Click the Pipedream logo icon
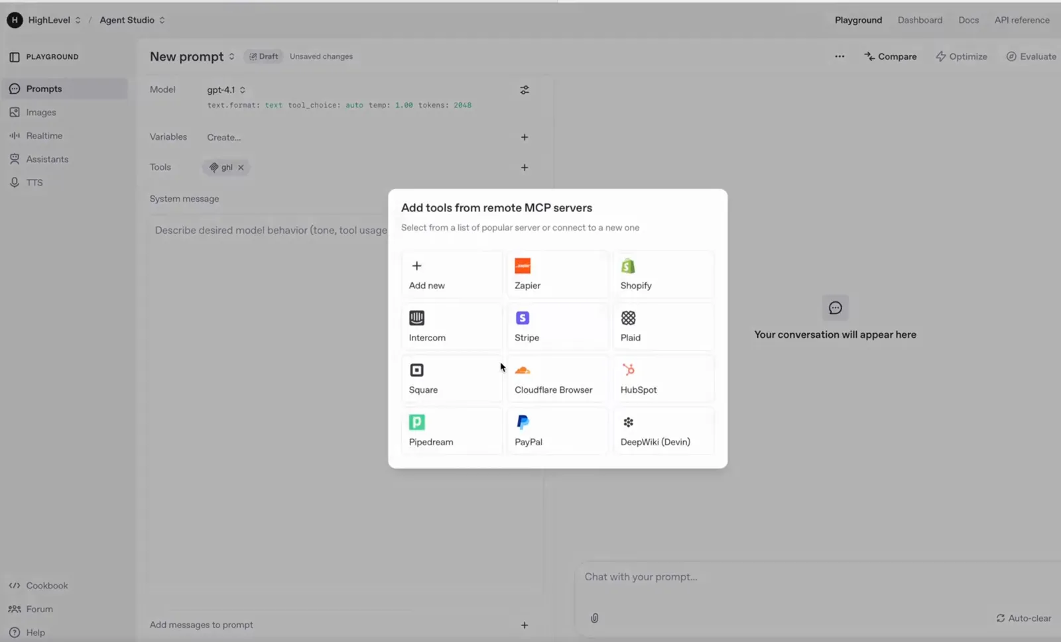The width and height of the screenshot is (1061, 642). tap(416, 422)
